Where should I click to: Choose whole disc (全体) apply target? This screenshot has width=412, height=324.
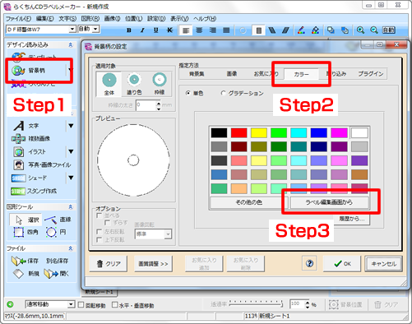[x=109, y=84]
